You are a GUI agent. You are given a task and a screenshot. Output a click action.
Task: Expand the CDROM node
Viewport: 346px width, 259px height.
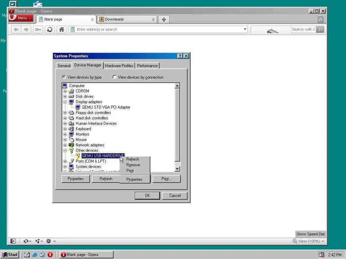point(65,91)
